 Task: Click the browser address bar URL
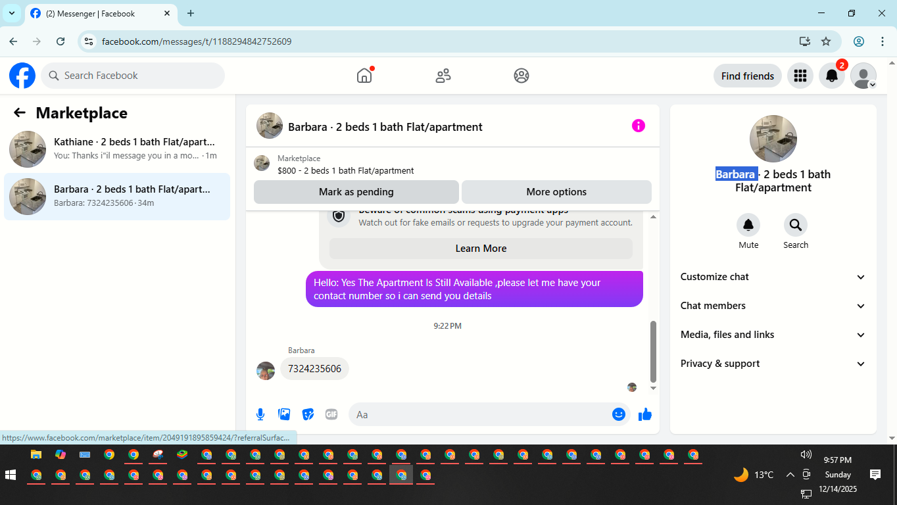click(197, 41)
